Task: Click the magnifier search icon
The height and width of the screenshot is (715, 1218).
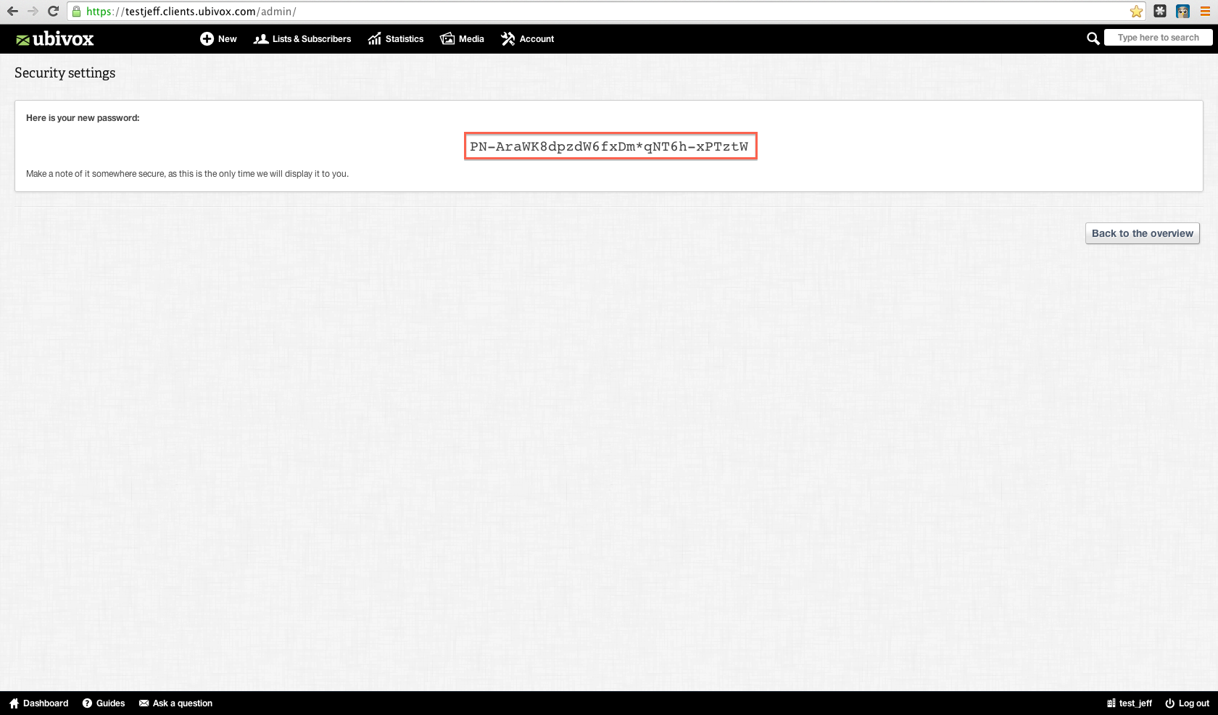Action: (1093, 38)
